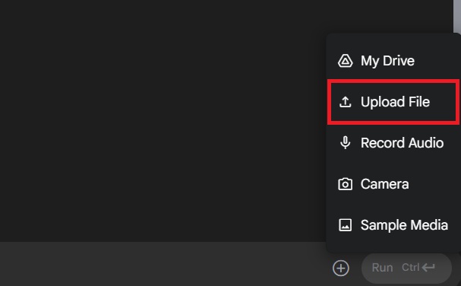The width and height of the screenshot is (461, 286).
Task: Click the camera icon in the menu
Action: pos(345,184)
